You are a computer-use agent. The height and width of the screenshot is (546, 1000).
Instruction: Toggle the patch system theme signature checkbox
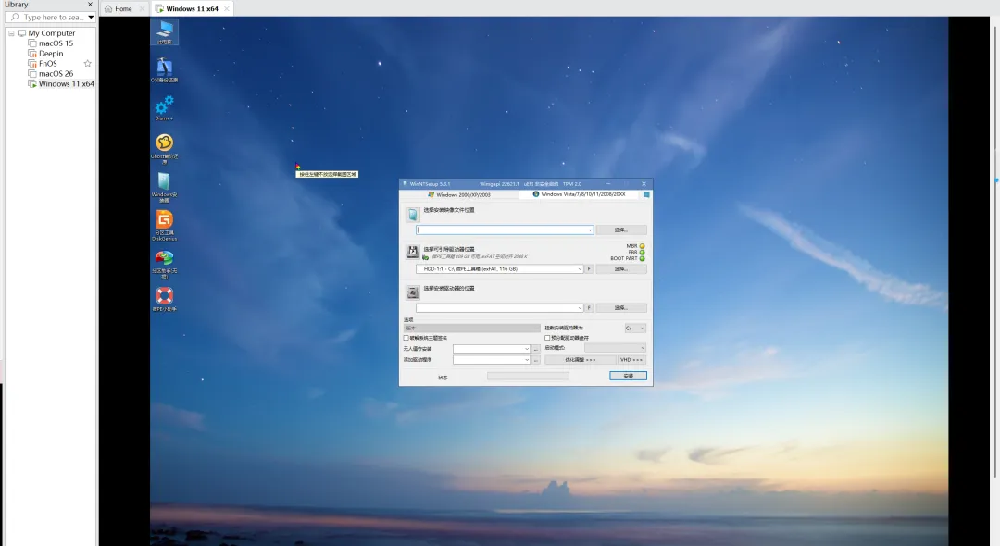[406, 338]
